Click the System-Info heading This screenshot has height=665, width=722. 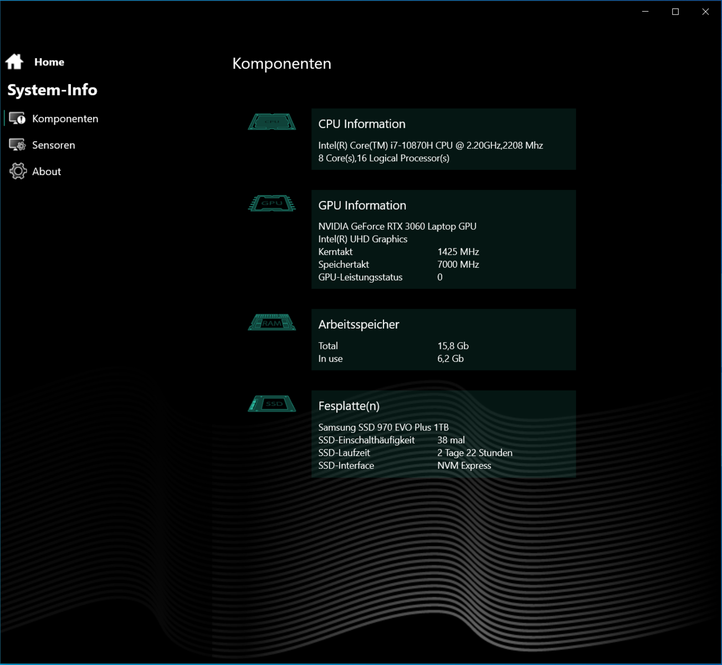pyautogui.click(x=52, y=90)
